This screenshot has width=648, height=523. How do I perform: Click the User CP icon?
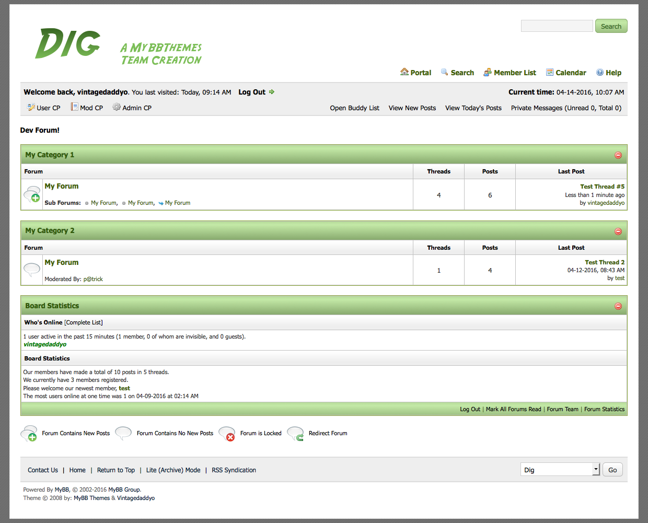click(x=31, y=107)
